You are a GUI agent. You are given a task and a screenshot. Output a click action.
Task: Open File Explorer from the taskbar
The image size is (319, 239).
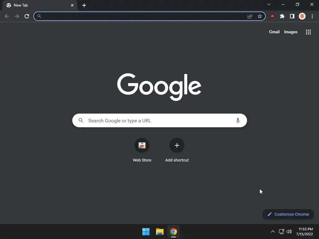pyautogui.click(x=160, y=232)
